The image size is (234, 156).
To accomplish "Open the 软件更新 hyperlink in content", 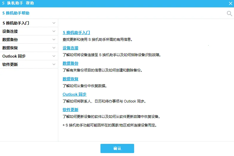I will 70,110.
